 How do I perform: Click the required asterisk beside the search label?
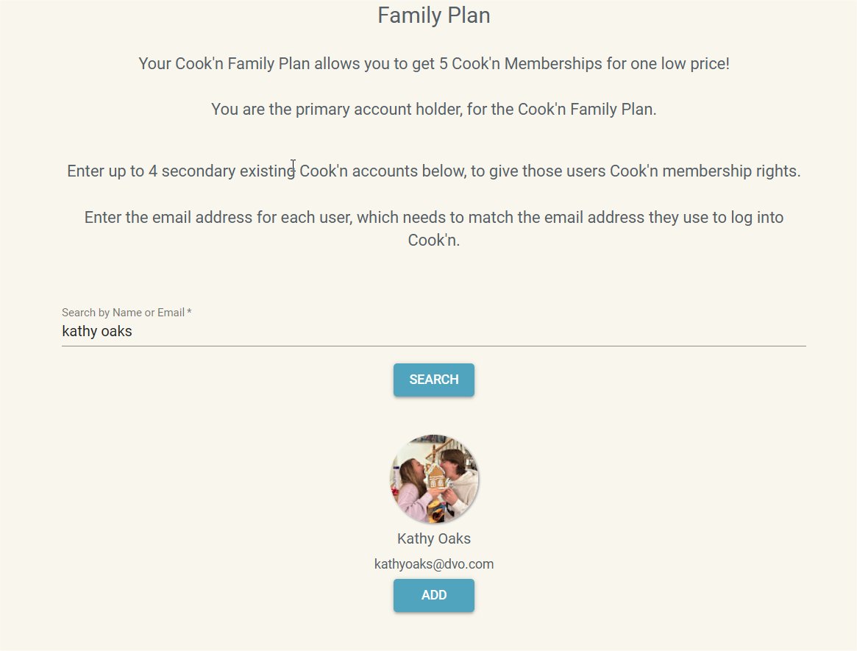click(189, 312)
